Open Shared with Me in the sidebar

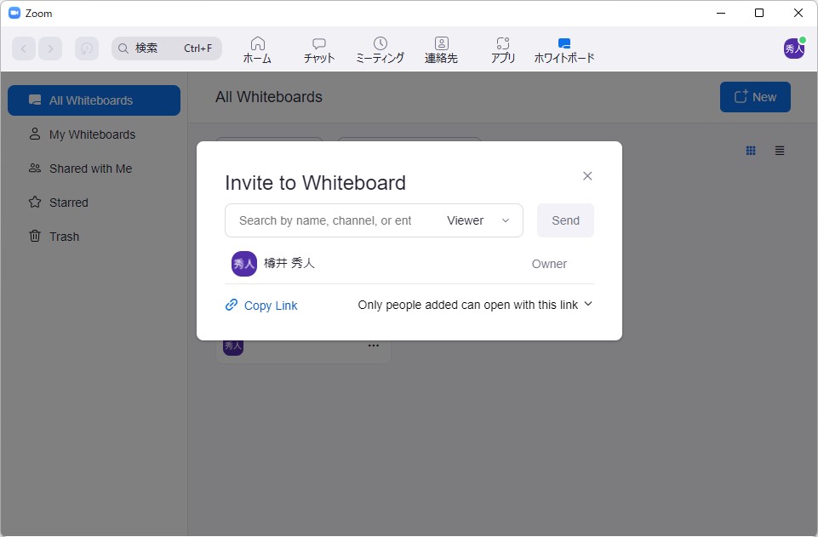point(94,169)
